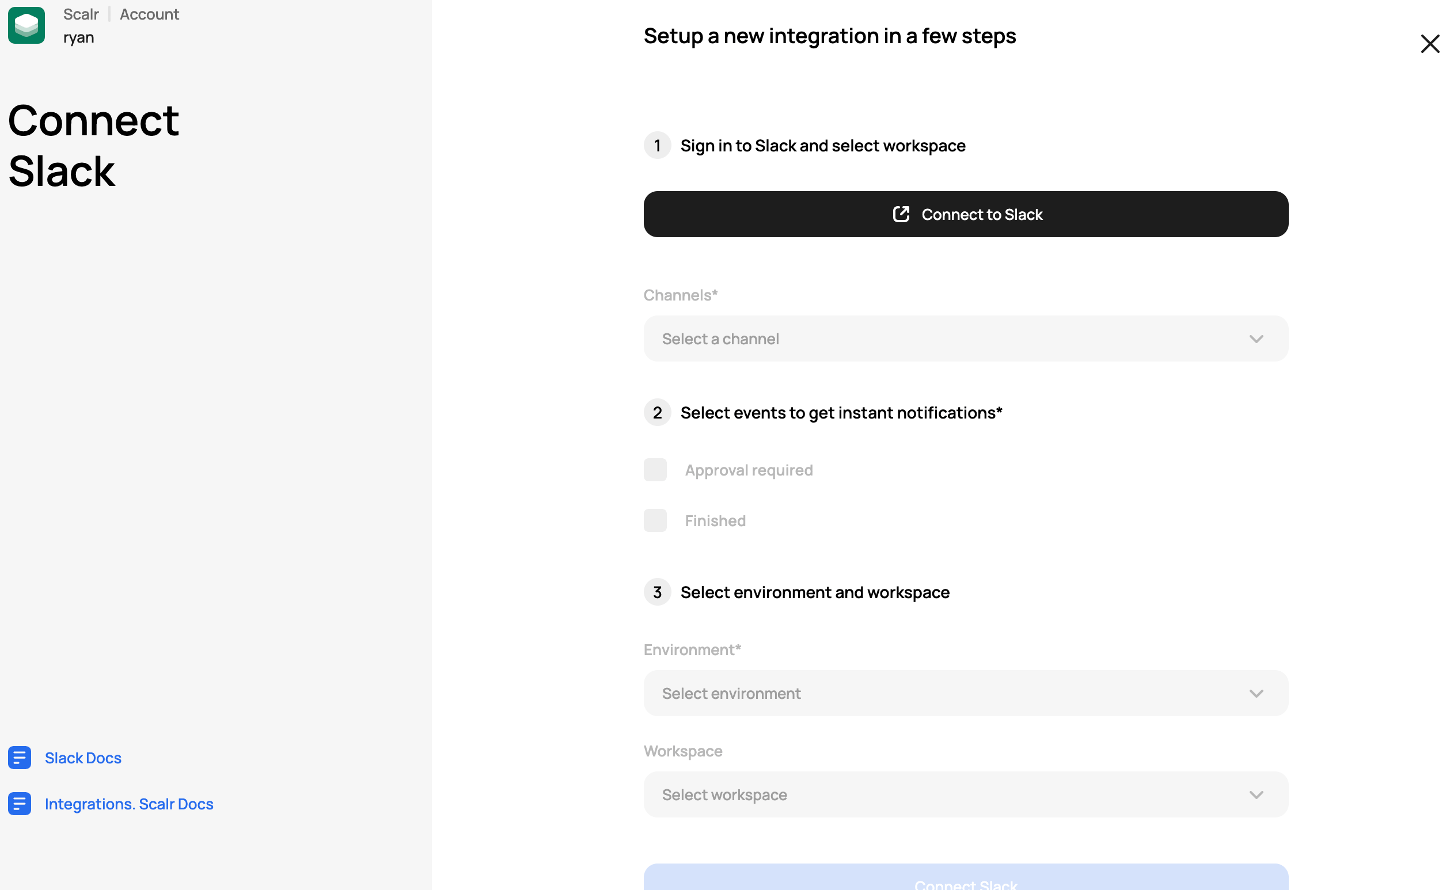Open the Integrations. Scalr Docs link

129,804
